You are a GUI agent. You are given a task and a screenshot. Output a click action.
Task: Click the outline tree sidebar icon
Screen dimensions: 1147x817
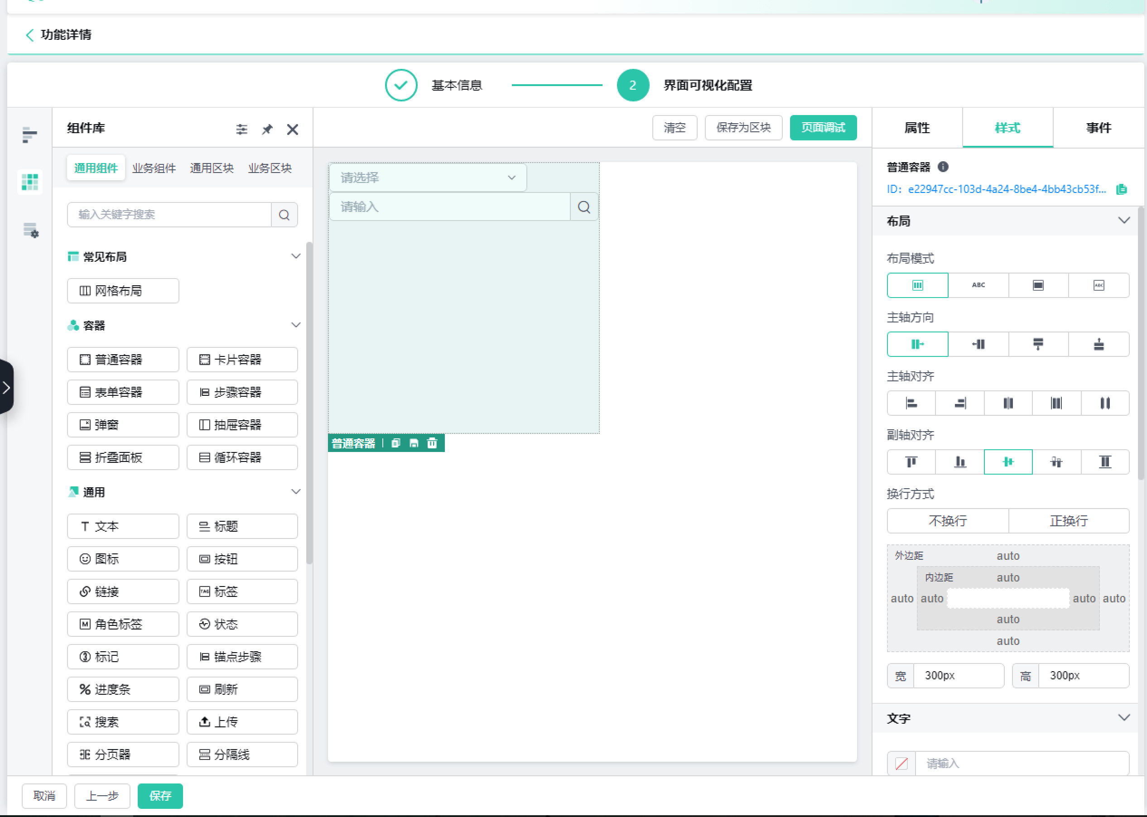pos(30,135)
